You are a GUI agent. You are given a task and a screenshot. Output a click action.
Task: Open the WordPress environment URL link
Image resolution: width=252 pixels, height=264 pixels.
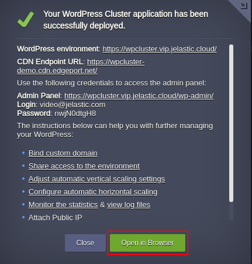tap(160, 49)
